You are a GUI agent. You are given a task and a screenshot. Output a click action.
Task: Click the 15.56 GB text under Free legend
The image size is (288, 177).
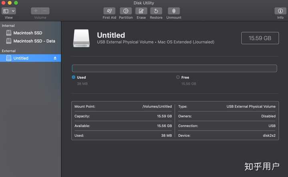(189, 84)
